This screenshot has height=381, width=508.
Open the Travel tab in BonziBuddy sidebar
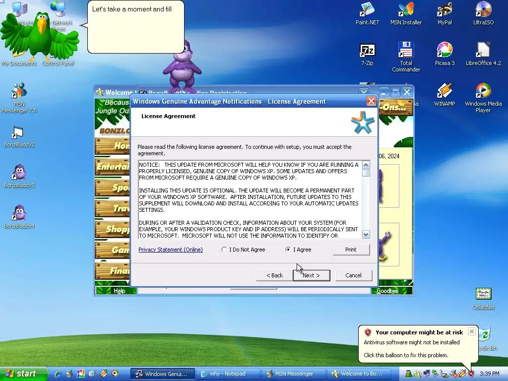tap(113, 208)
